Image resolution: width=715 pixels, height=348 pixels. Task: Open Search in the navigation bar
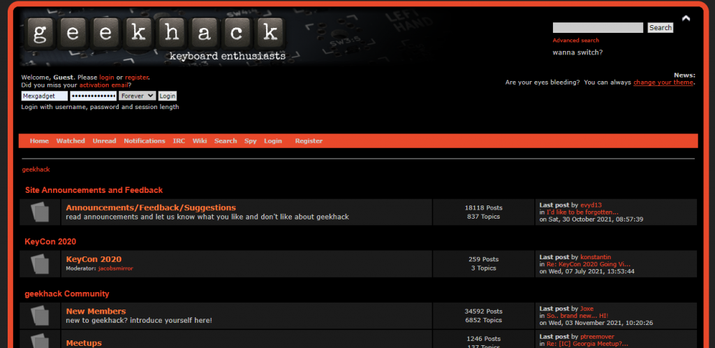click(x=226, y=141)
